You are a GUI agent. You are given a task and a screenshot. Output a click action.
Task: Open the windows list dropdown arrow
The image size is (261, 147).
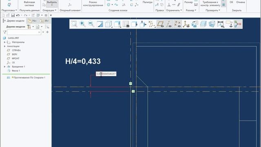point(42,16)
